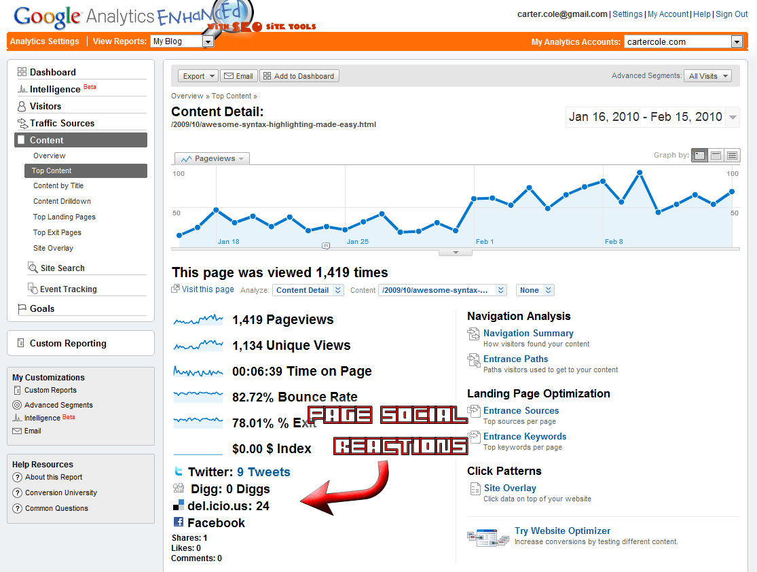Screen dimensions: 757x572
Task: Open the Pageviews graph tab
Action: [x=213, y=158]
